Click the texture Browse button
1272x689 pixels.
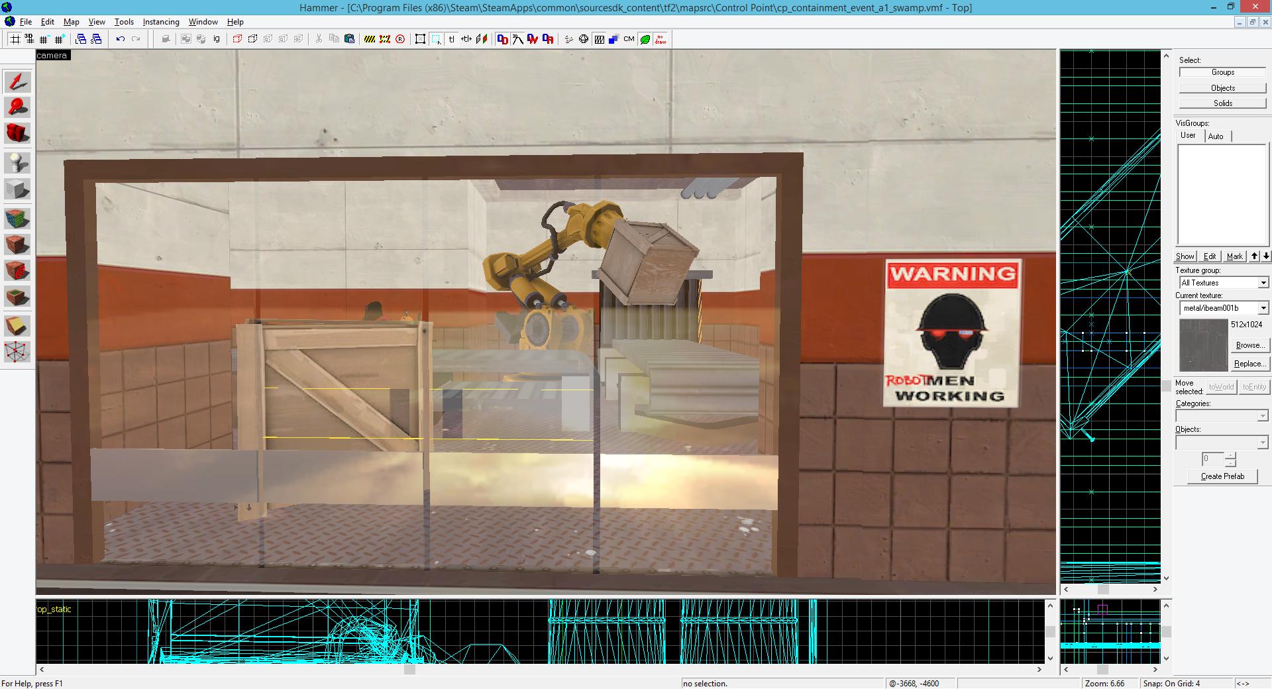click(1249, 345)
